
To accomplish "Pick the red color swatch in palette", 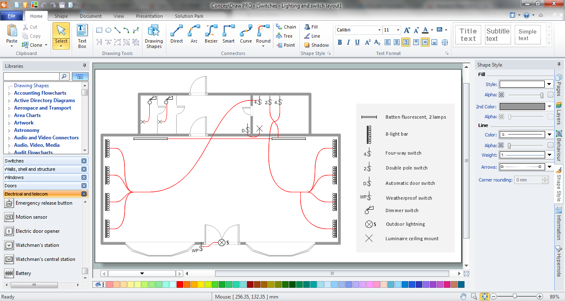I will (180, 284).
